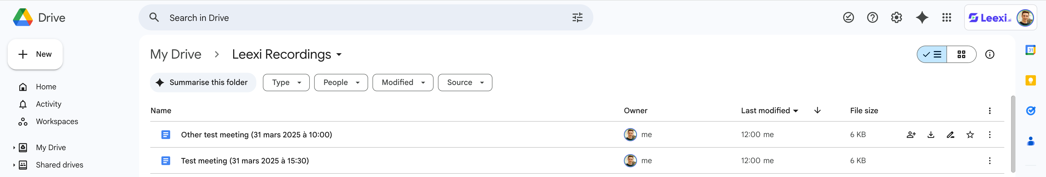This screenshot has height=177, width=1046.
Task: Click the offline ready status icon
Action: [848, 17]
